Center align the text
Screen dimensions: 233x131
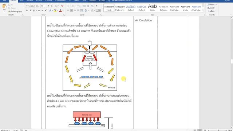pyautogui.click(x=71, y=11)
